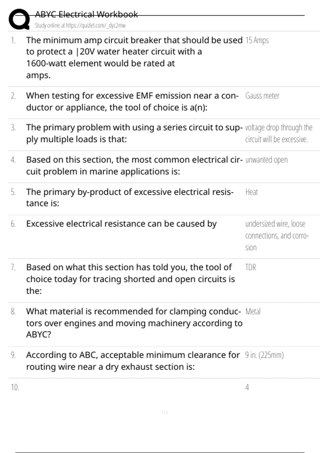Select the '9 in. (225mm)' answer

264,355
